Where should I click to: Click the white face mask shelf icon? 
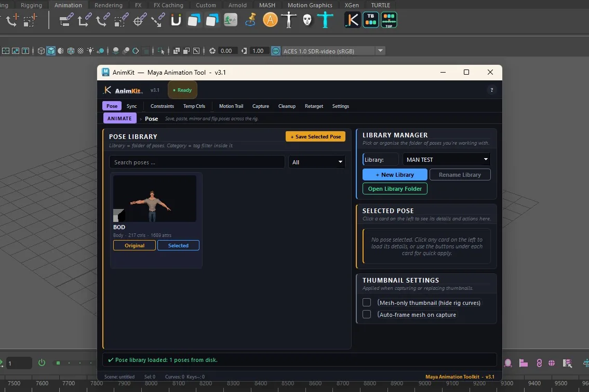[307, 20]
